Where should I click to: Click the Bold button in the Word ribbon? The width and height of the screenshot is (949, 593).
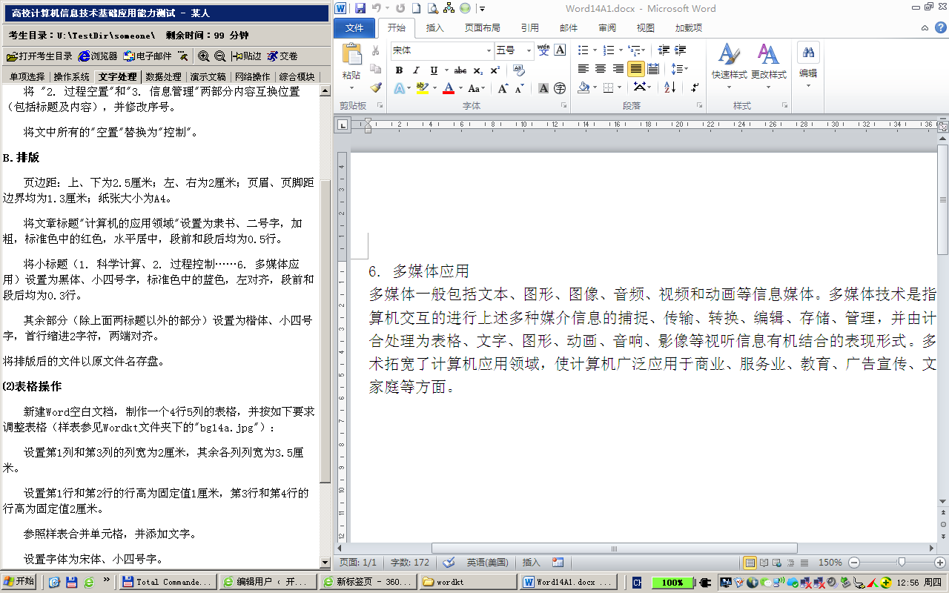pyautogui.click(x=399, y=70)
